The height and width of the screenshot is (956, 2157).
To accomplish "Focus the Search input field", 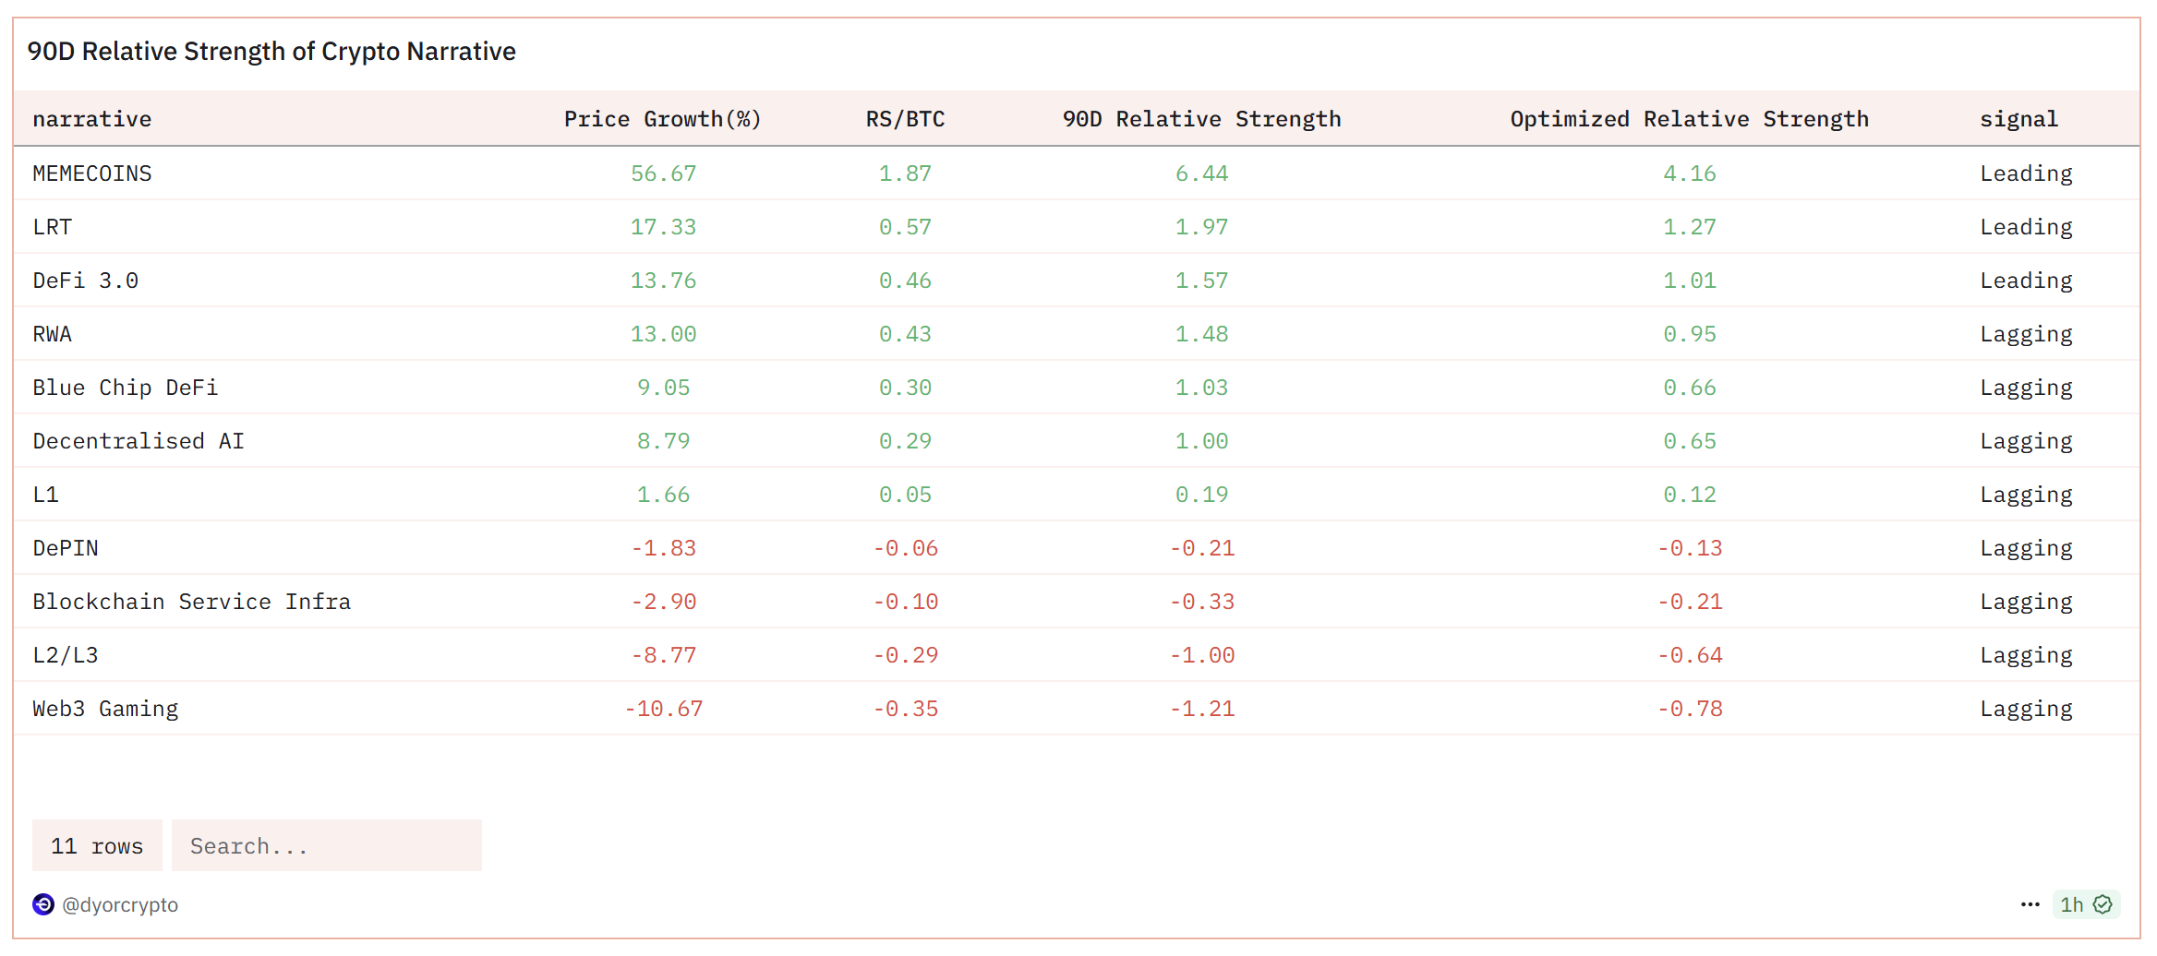I will click(x=326, y=845).
